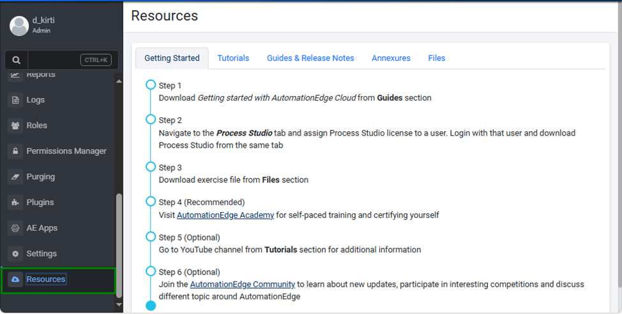Click the 'd_kirti' username text

coord(43,20)
